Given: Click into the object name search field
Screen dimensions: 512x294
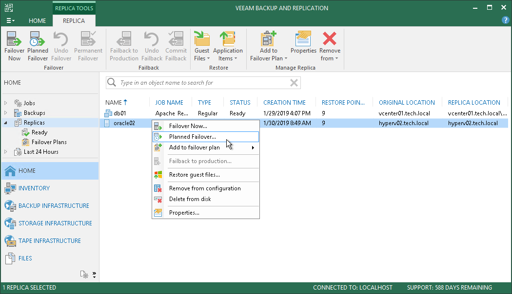Looking at the screenshot, I should tap(203, 83).
